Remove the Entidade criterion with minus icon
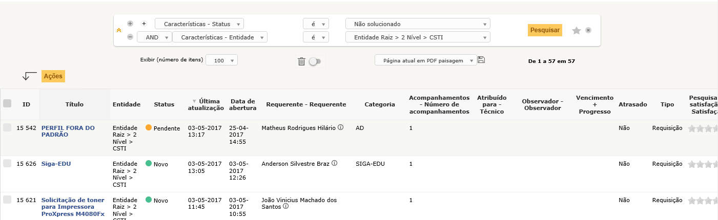Screen dimensions: 718x220 pyautogui.click(x=130, y=37)
